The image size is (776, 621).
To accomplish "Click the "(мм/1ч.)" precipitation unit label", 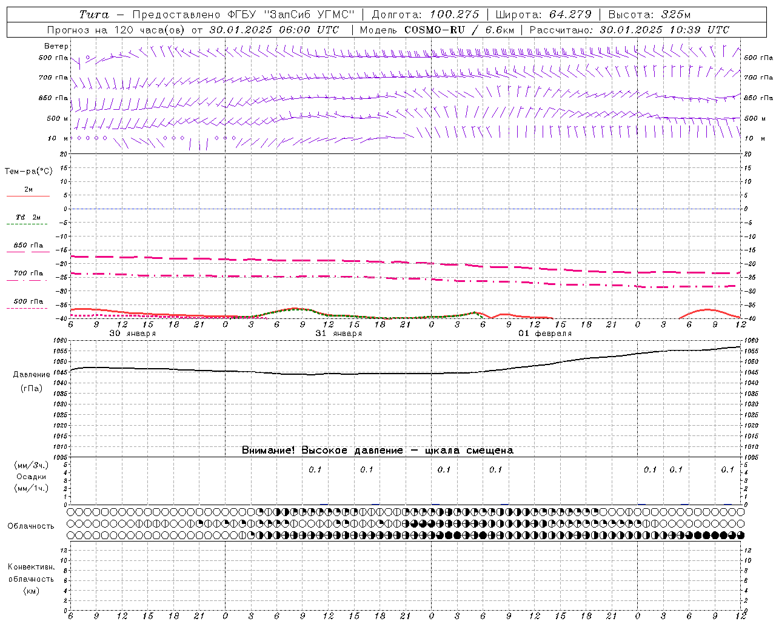I will point(32,488).
